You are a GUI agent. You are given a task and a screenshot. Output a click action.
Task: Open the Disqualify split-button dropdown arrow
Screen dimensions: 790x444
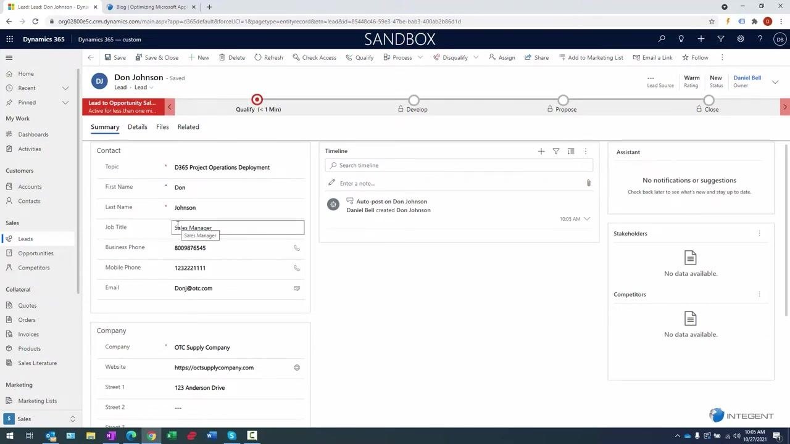coord(476,57)
